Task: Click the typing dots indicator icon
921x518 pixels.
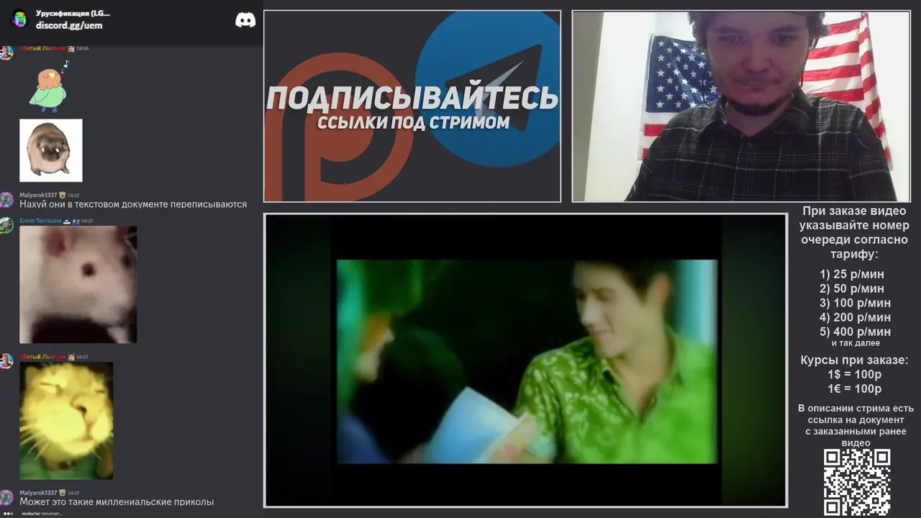Action: 8,514
